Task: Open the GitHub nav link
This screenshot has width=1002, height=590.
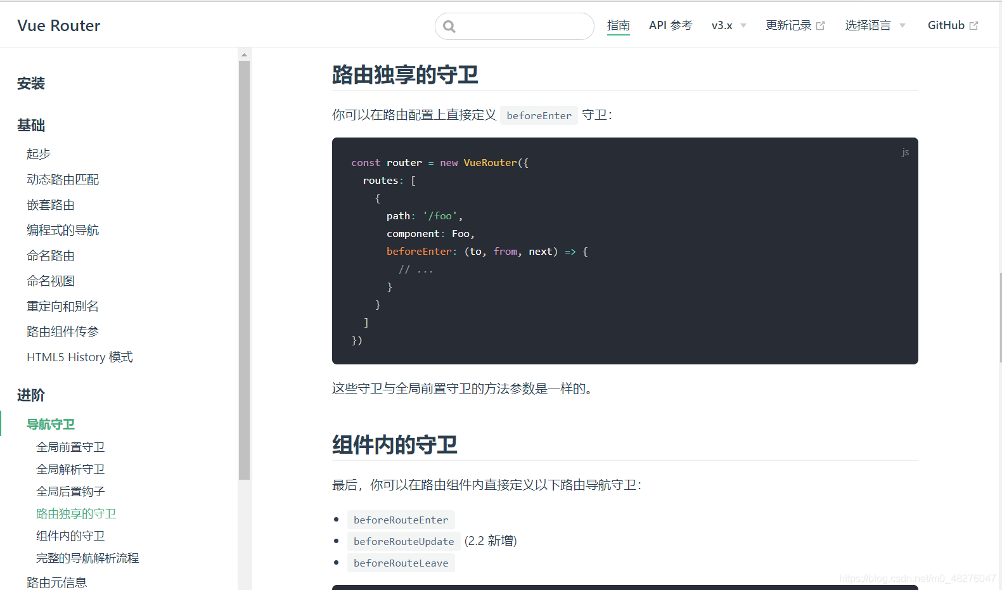Action: pos(946,25)
